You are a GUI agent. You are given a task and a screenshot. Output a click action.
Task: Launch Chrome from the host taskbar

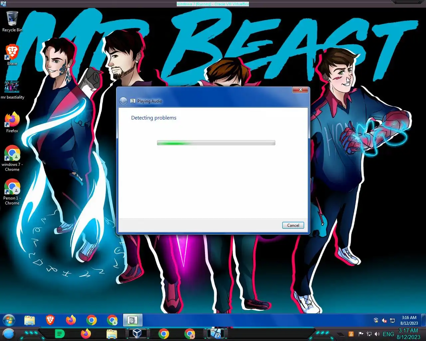pyautogui.click(x=163, y=334)
